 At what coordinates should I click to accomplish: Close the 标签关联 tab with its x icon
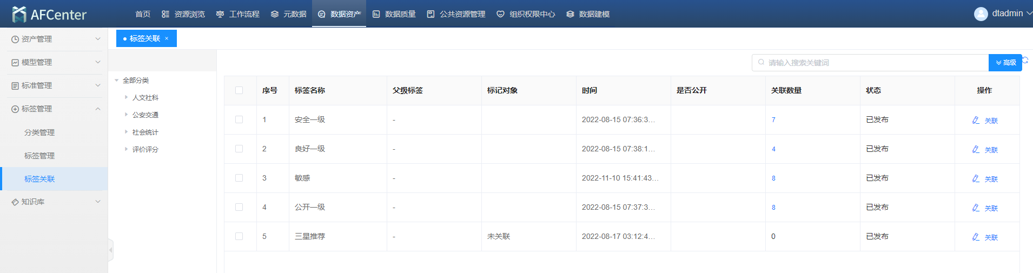click(x=167, y=38)
